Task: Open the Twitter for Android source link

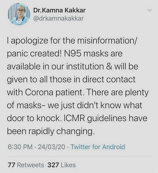Action: (98, 147)
